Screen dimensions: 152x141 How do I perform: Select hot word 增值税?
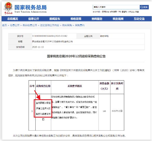pos(124,12)
